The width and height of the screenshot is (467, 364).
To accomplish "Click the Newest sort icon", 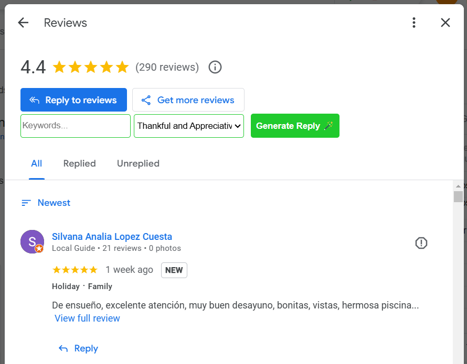I will click(x=26, y=203).
